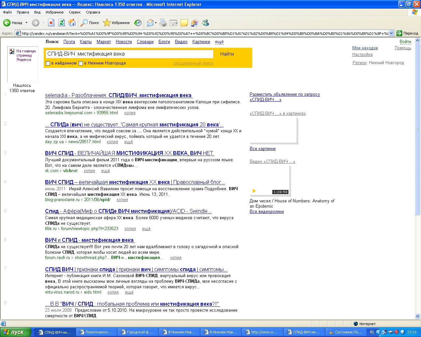The image size is (421, 337).
Task: Open 'Все видеоролики' link
Action: coord(267,212)
